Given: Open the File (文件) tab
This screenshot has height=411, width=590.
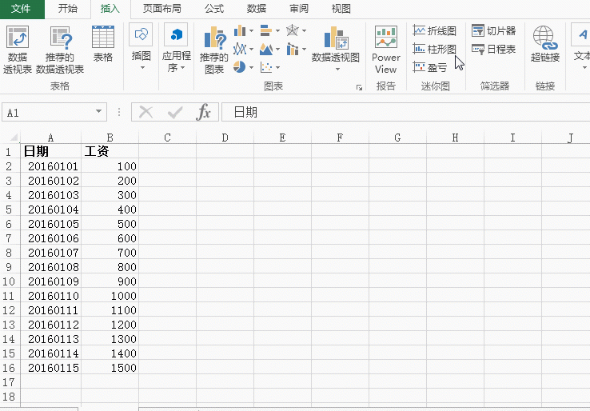Looking at the screenshot, I should coord(21,9).
